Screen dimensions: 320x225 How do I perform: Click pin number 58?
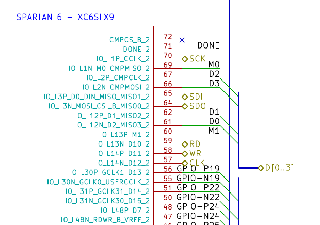click(x=168, y=150)
